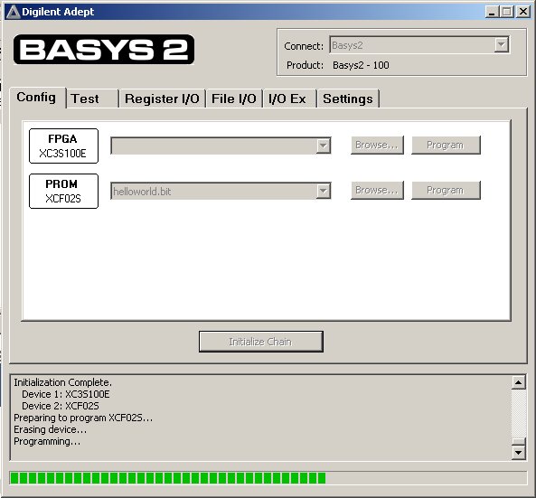The height and width of the screenshot is (498, 536).
Task: Click the 'Basys2 - 100' product text
Action: pyautogui.click(x=361, y=65)
